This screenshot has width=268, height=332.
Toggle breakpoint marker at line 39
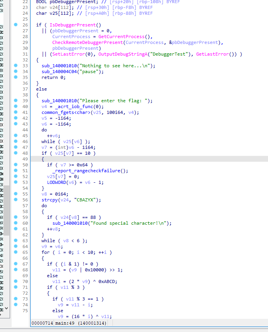(16, 101)
